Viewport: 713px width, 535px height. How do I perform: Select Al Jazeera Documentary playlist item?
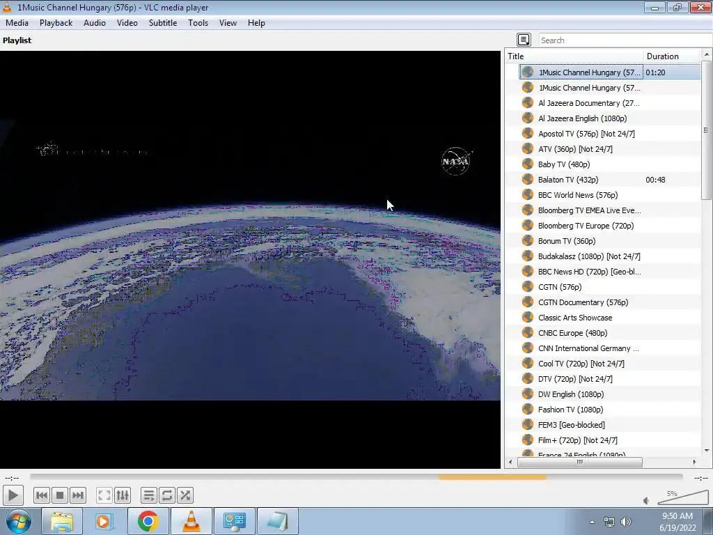[x=603, y=103]
